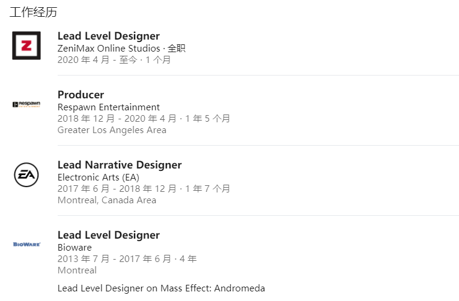Image resolution: width=459 pixels, height=301 pixels.
Task: Select the Bioware company name text
Action: [74, 248]
